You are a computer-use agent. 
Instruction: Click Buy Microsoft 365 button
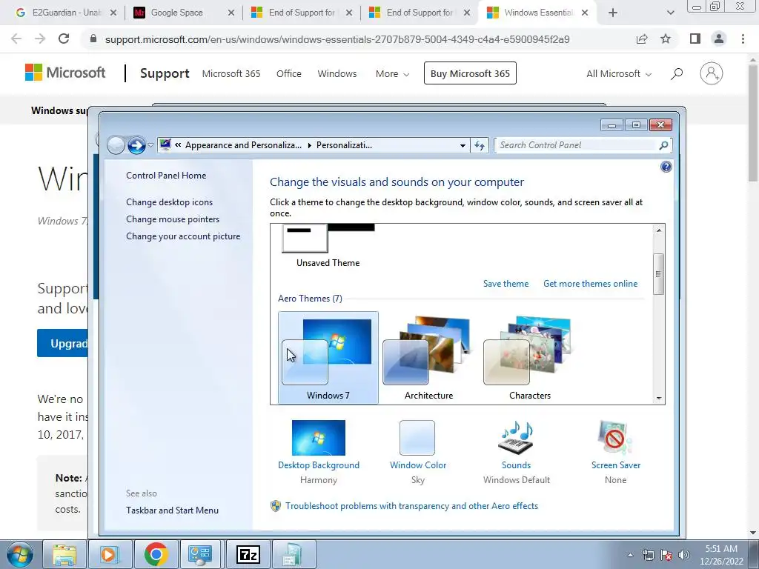click(470, 73)
